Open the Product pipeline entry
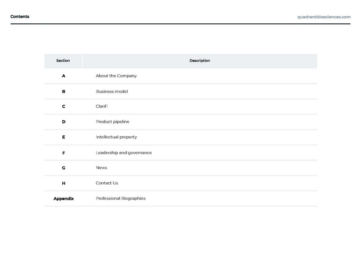 [113, 122]
